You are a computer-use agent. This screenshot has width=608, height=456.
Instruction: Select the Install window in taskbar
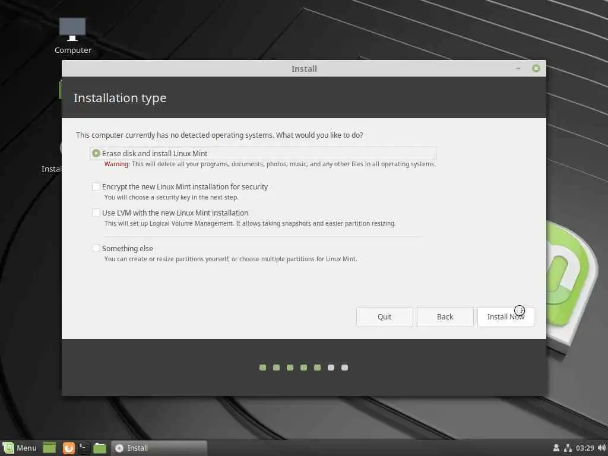tap(159, 448)
